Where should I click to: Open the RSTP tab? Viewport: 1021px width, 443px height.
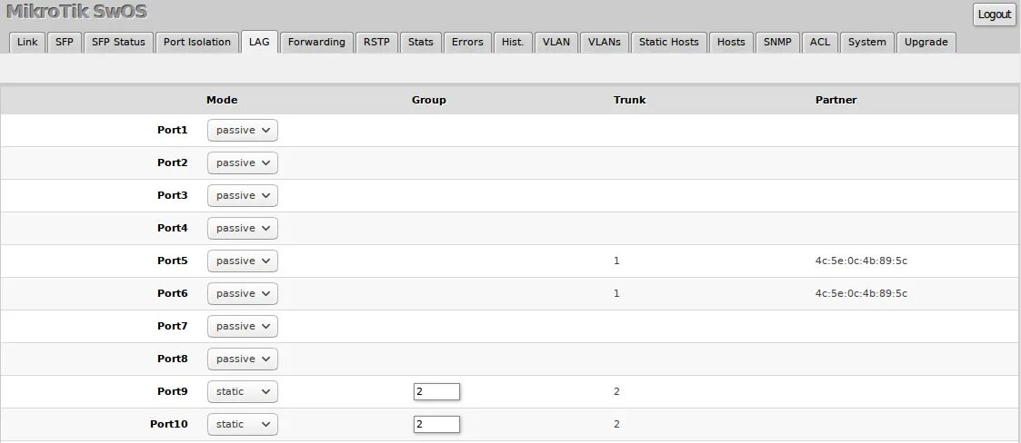(376, 43)
